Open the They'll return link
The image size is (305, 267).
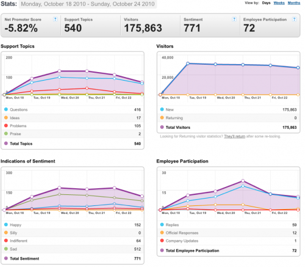tap(234, 136)
